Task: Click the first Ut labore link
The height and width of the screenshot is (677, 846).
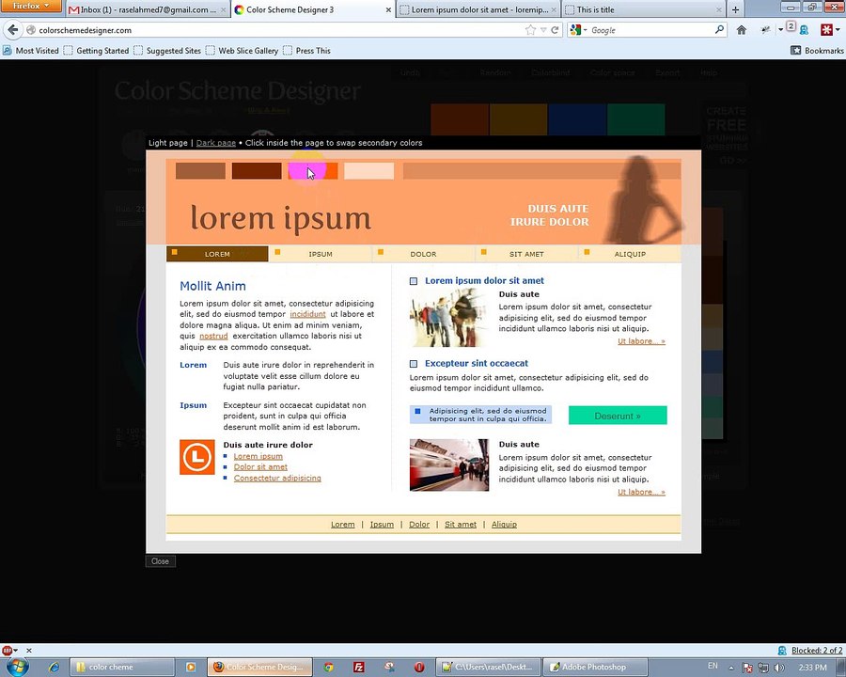Action: pyautogui.click(x=641, y=341)
